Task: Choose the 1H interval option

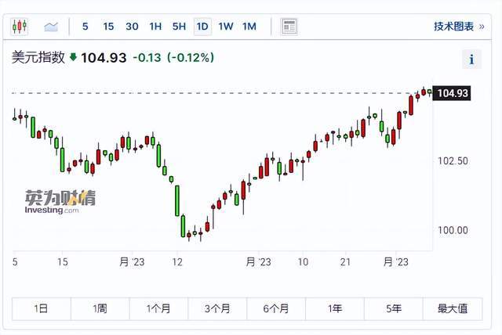Action: click(x=155, y=27)
